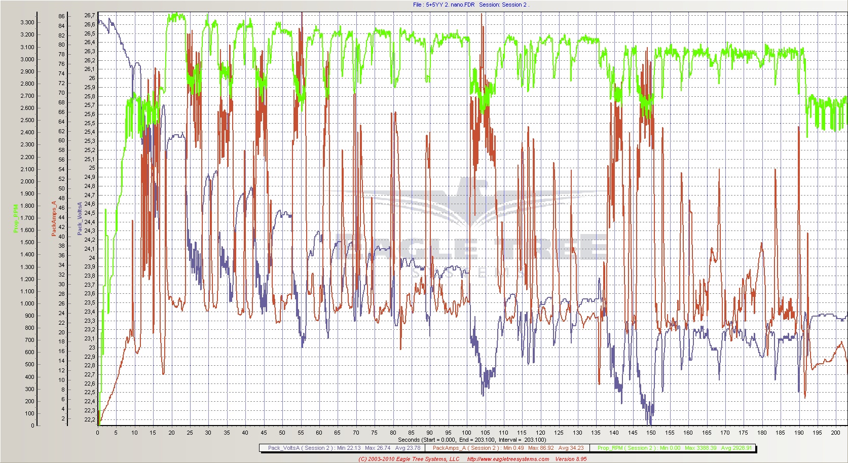
Task: Click the 50 second x-axis tick
Action: pos(282,433)
